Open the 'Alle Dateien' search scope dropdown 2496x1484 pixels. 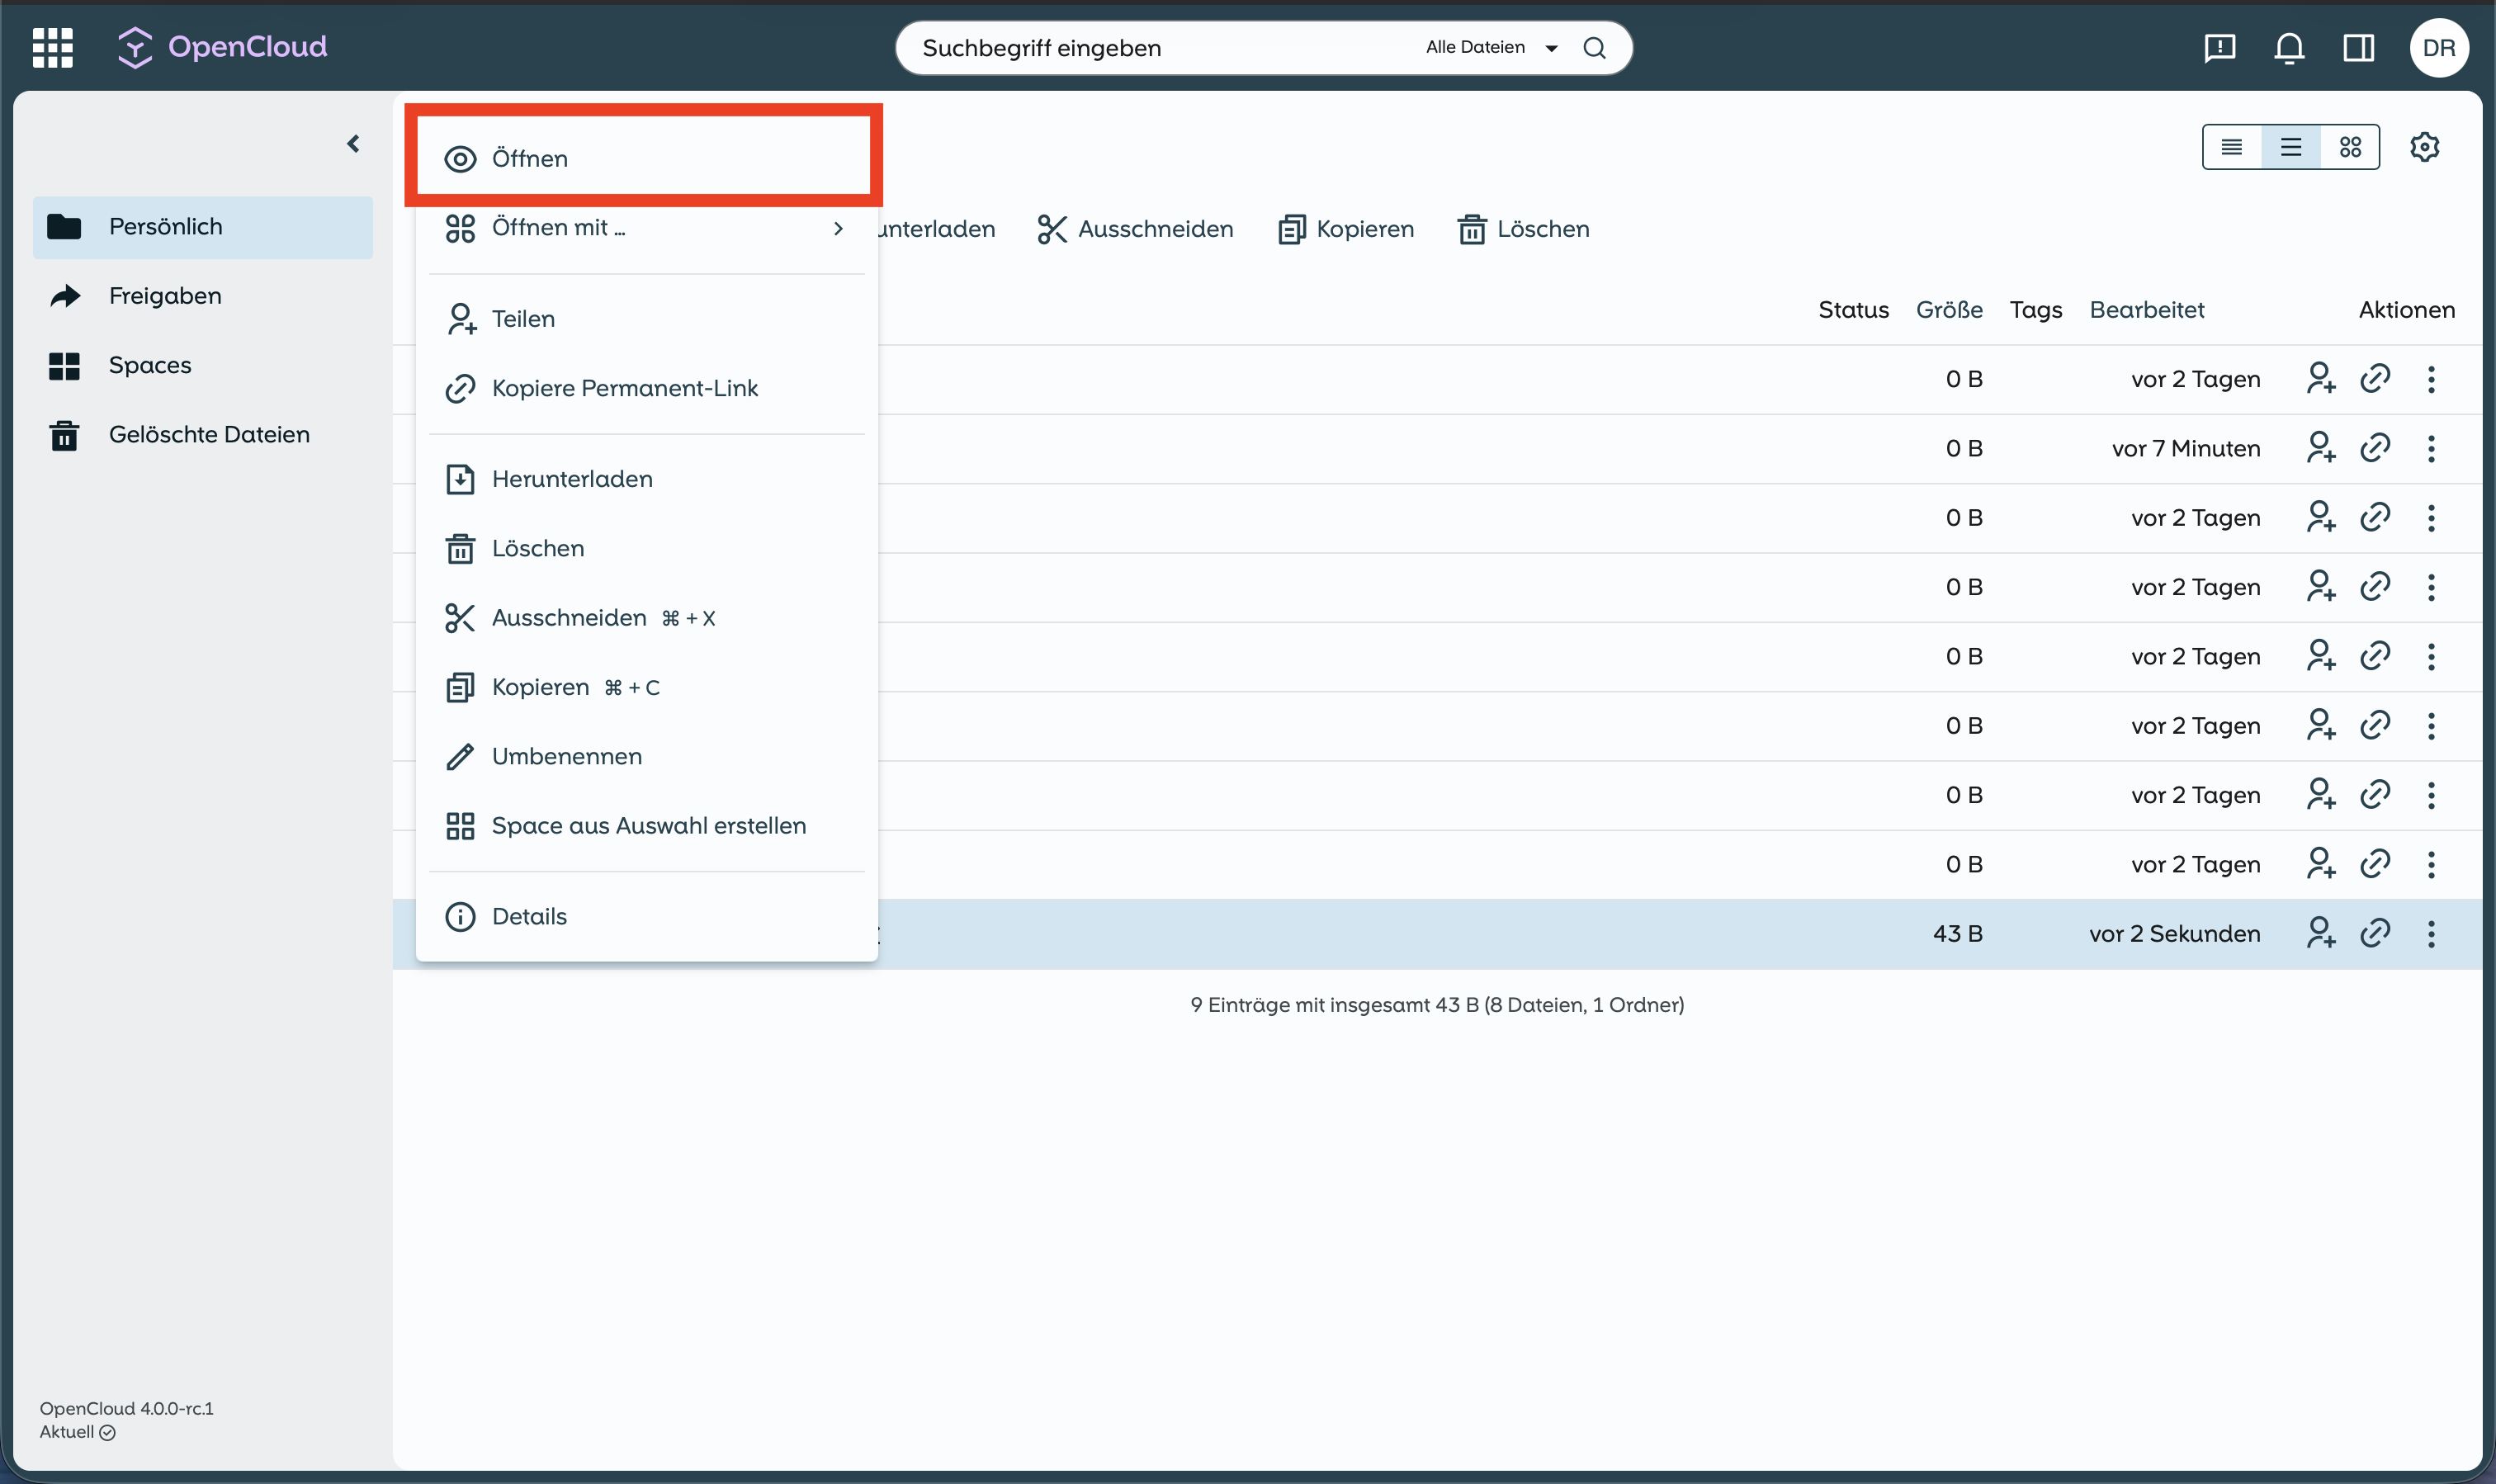click(x=1490, y=48)
